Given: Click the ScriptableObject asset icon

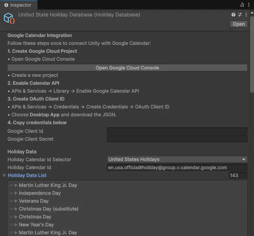Looking at the screenshot, I should click(9, 18).
